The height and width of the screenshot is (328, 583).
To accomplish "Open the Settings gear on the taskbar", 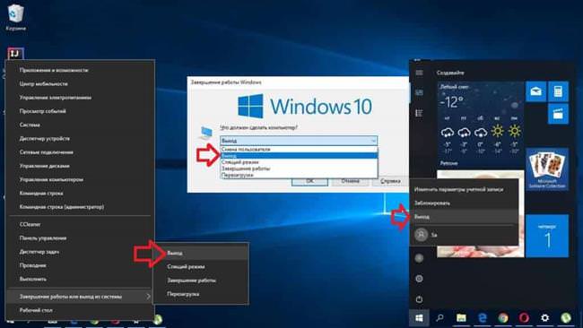I will point(544,318).
